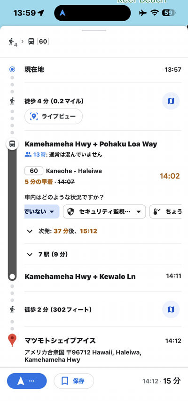Tap the bus stop icon on timeline
Image resolution: width=188 pixels, height=401 pixels.
12,144
